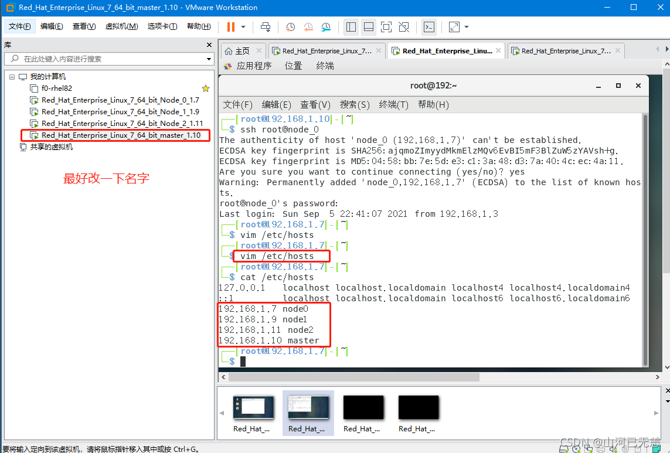Screen dimensions: 670x453
Task: Open the highlighted second Red_Hat thumbnail
Action: [308, 413]
